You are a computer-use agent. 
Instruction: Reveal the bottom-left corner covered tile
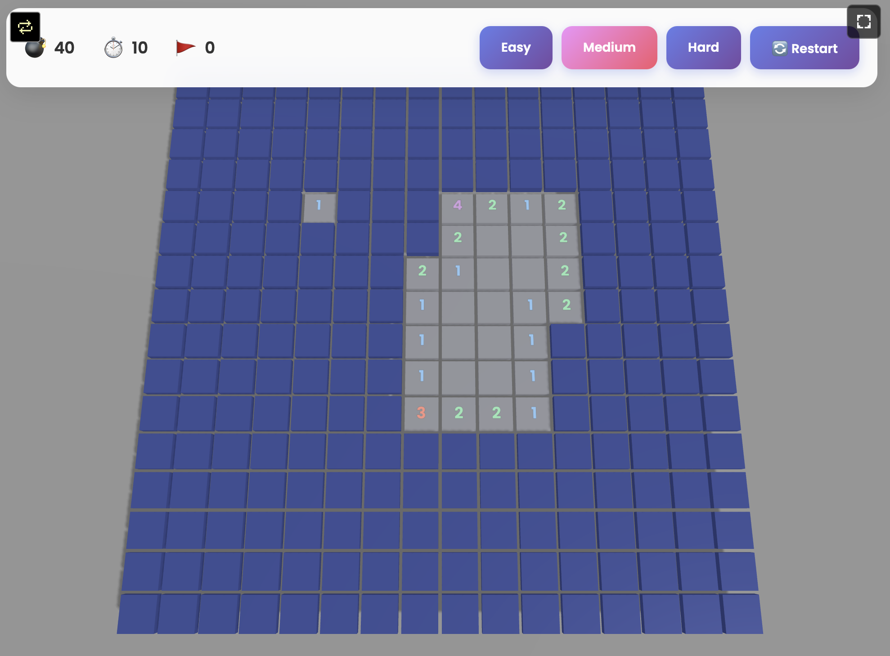coord(138,614)
